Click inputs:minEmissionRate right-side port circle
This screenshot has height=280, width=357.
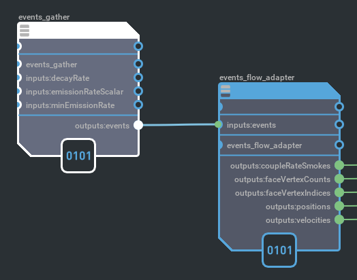[138, 105]
